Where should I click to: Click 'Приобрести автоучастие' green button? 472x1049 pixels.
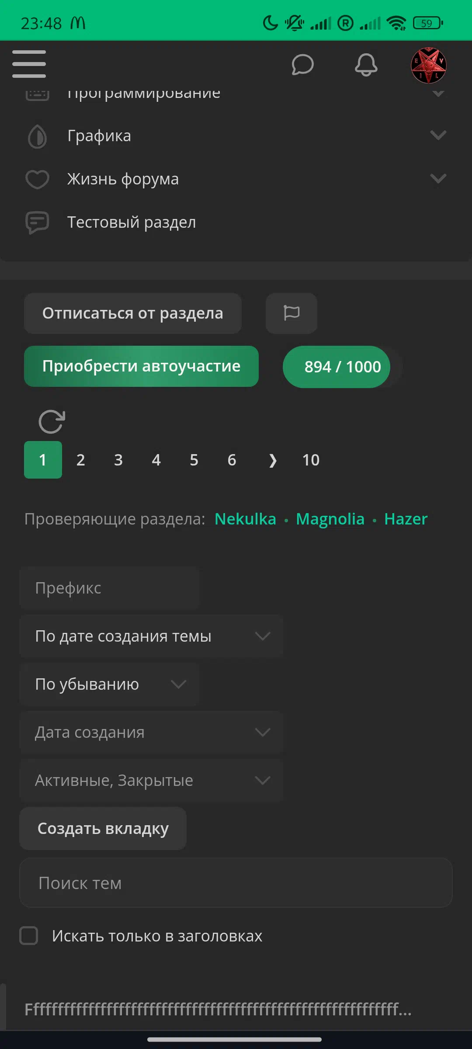coord(141,366)
